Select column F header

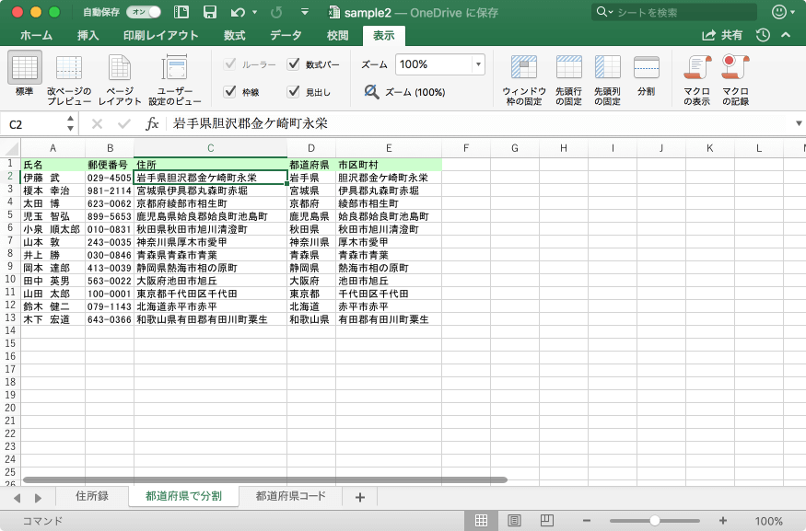click(x=466, y=148)
